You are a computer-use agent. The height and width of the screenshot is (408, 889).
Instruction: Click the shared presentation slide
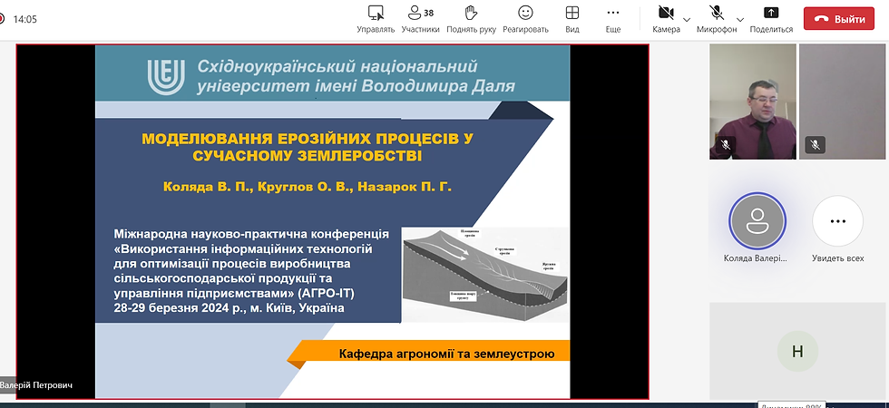pyautogui.click(x=332, y=221)
